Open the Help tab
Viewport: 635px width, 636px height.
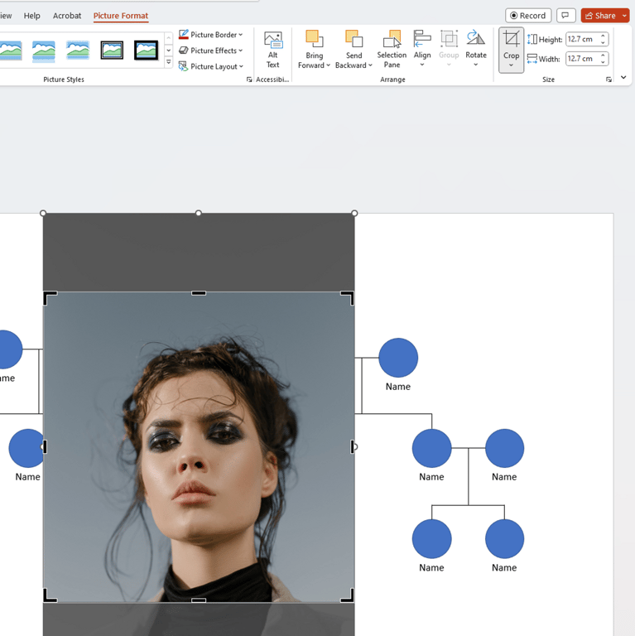(31, 16)
